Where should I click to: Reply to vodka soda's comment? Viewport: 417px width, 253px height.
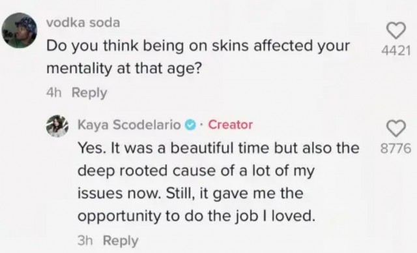(89, 93)
